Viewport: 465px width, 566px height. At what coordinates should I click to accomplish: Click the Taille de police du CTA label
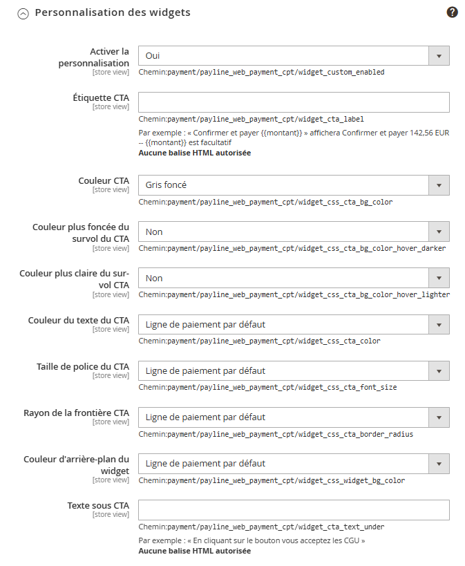tap(82, 366)
